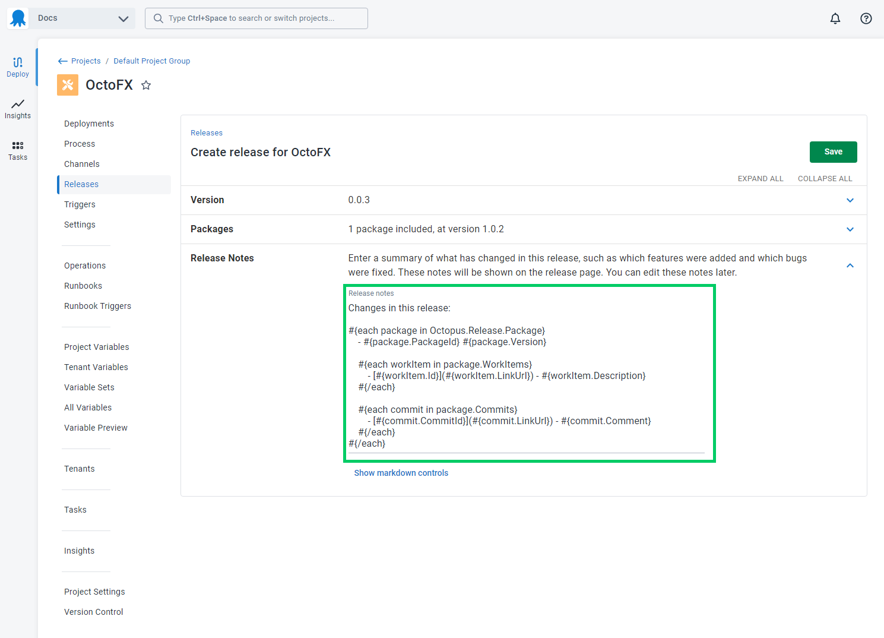Go to Projects breadcrumb
The width and height of the screenshot is (884, 638).
(x=86, y=61)
